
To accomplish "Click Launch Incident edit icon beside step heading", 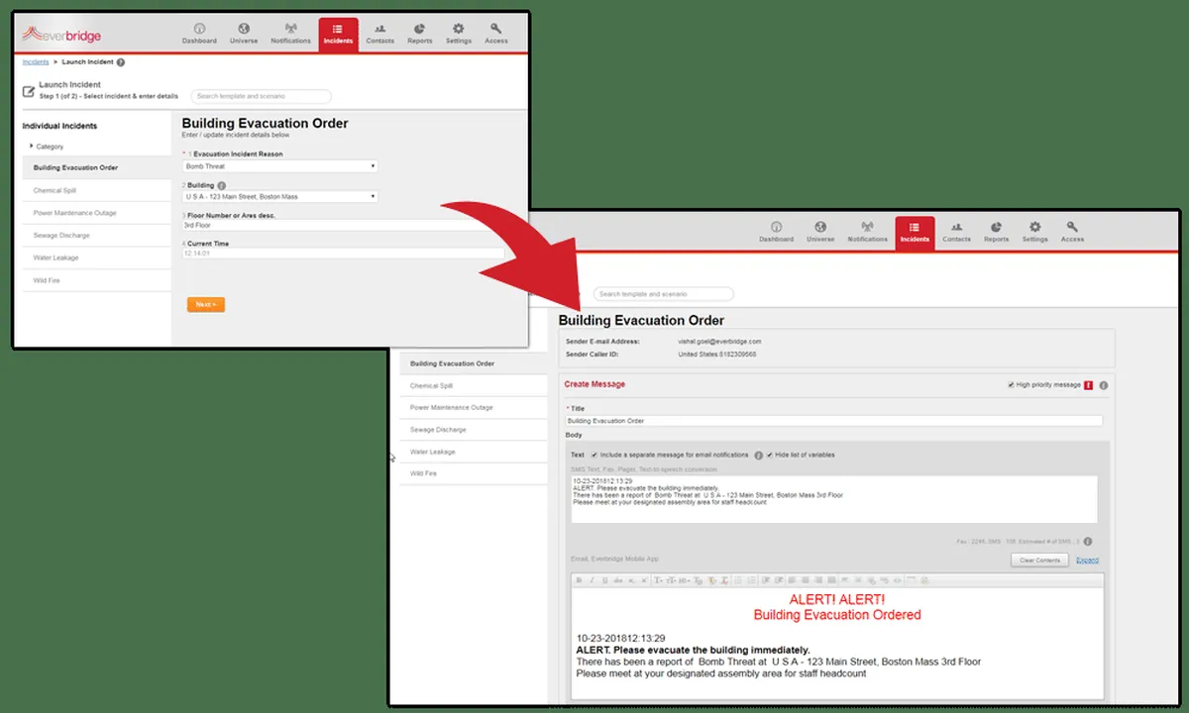I will click(29, 90).
